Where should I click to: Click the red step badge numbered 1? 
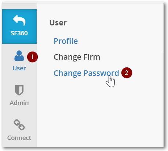pyautogui.click(x=32, y=57)
